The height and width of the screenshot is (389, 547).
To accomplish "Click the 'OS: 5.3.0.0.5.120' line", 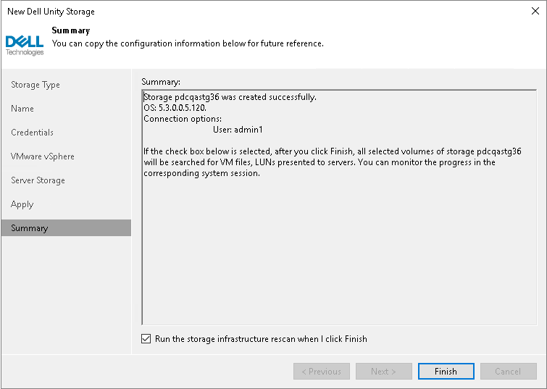I will pos(175,108).
